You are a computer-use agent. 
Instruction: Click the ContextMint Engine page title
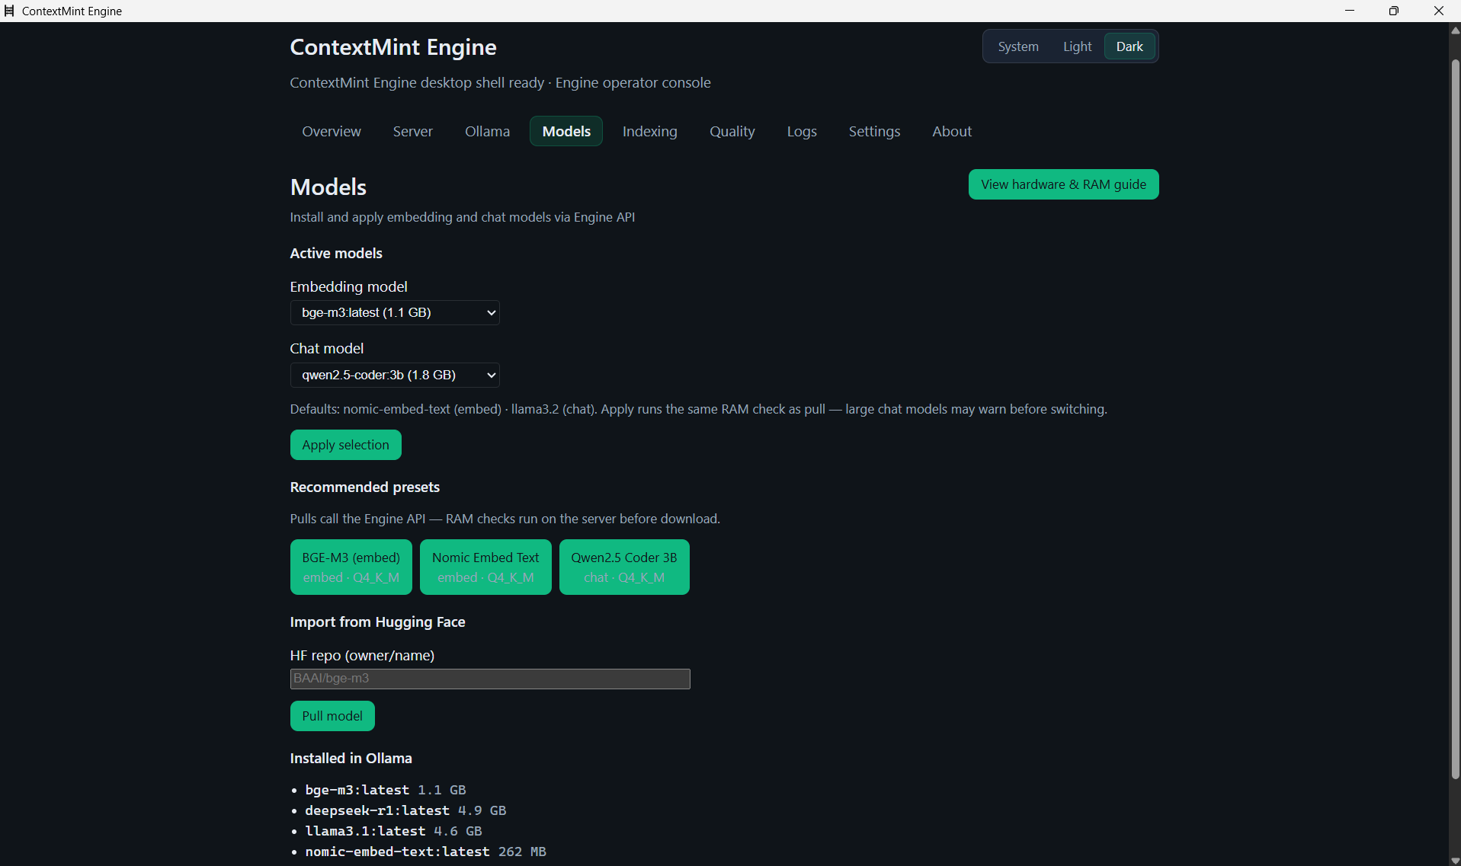coord(393,47)
